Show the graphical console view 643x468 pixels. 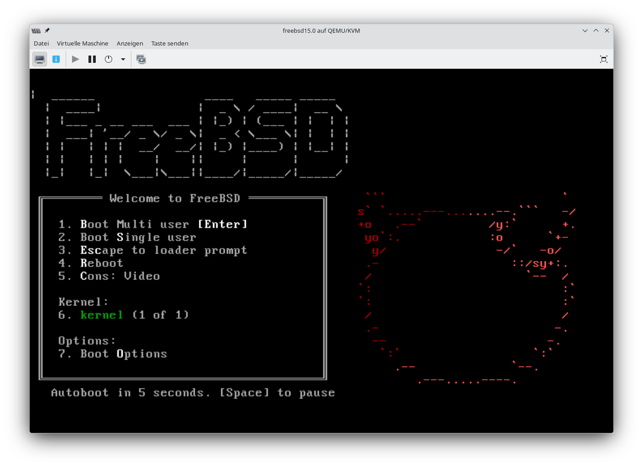[40, 59]
